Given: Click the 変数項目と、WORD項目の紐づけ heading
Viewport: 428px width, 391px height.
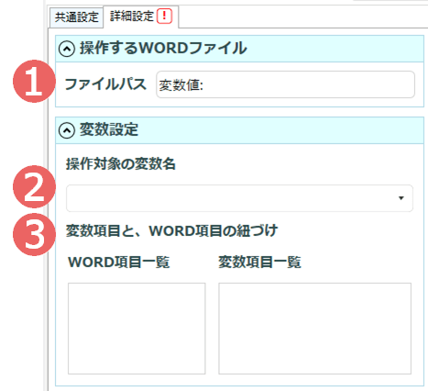Looking at the screenshot, I should pos(171,231).
